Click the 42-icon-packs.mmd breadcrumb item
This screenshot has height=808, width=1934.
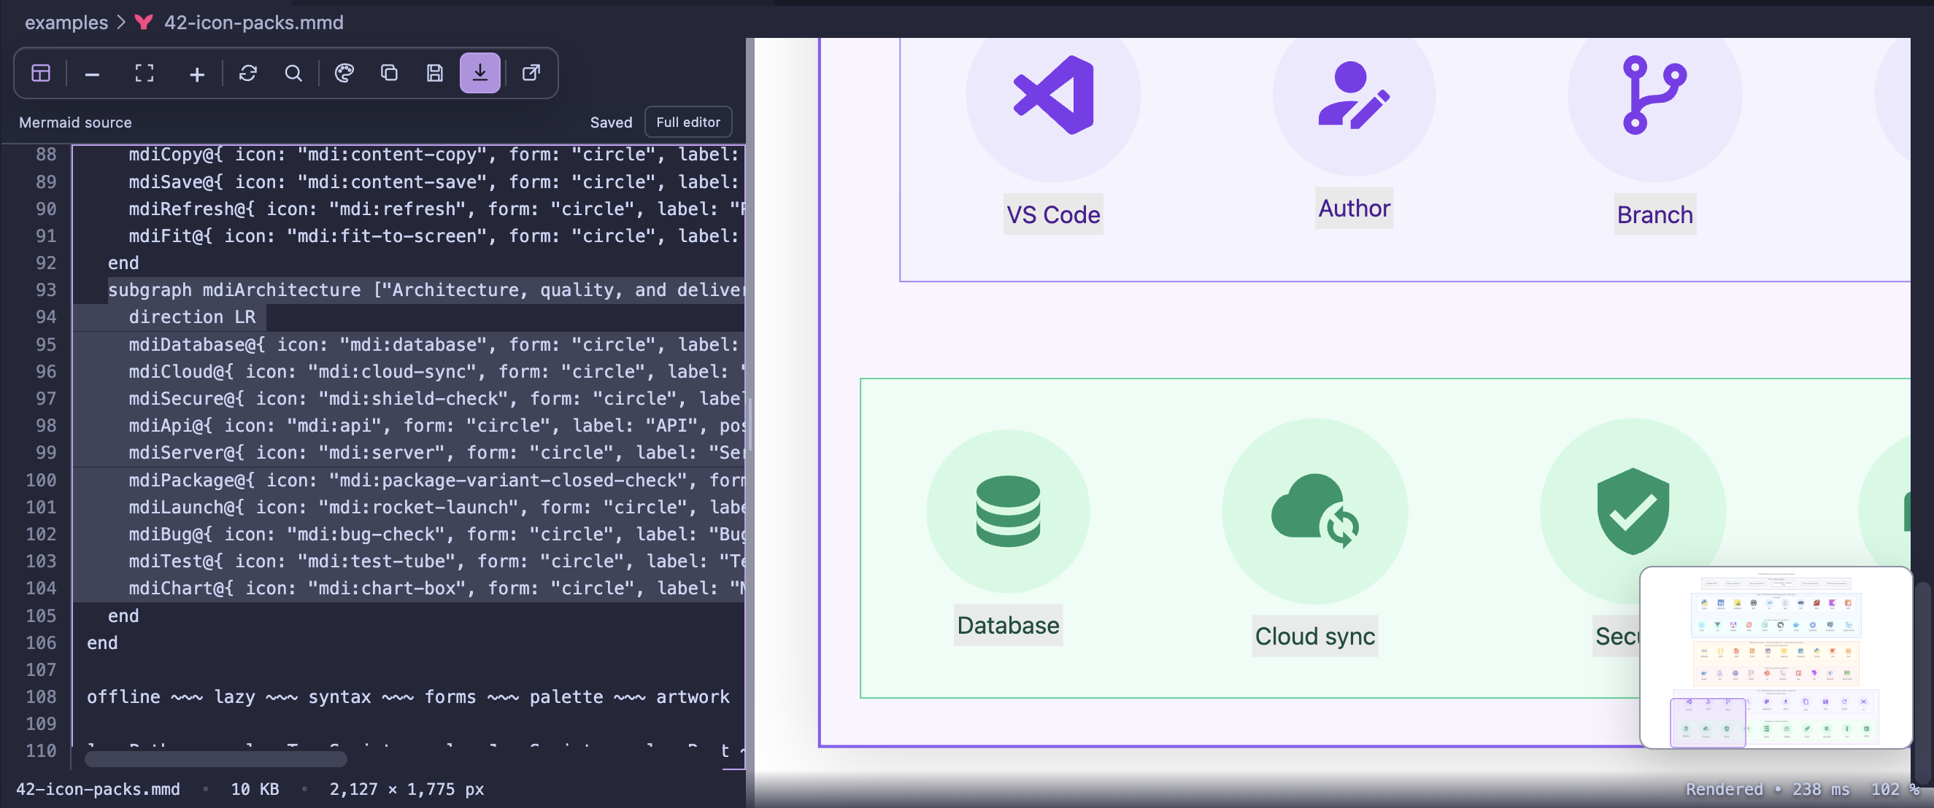point(254,23)
